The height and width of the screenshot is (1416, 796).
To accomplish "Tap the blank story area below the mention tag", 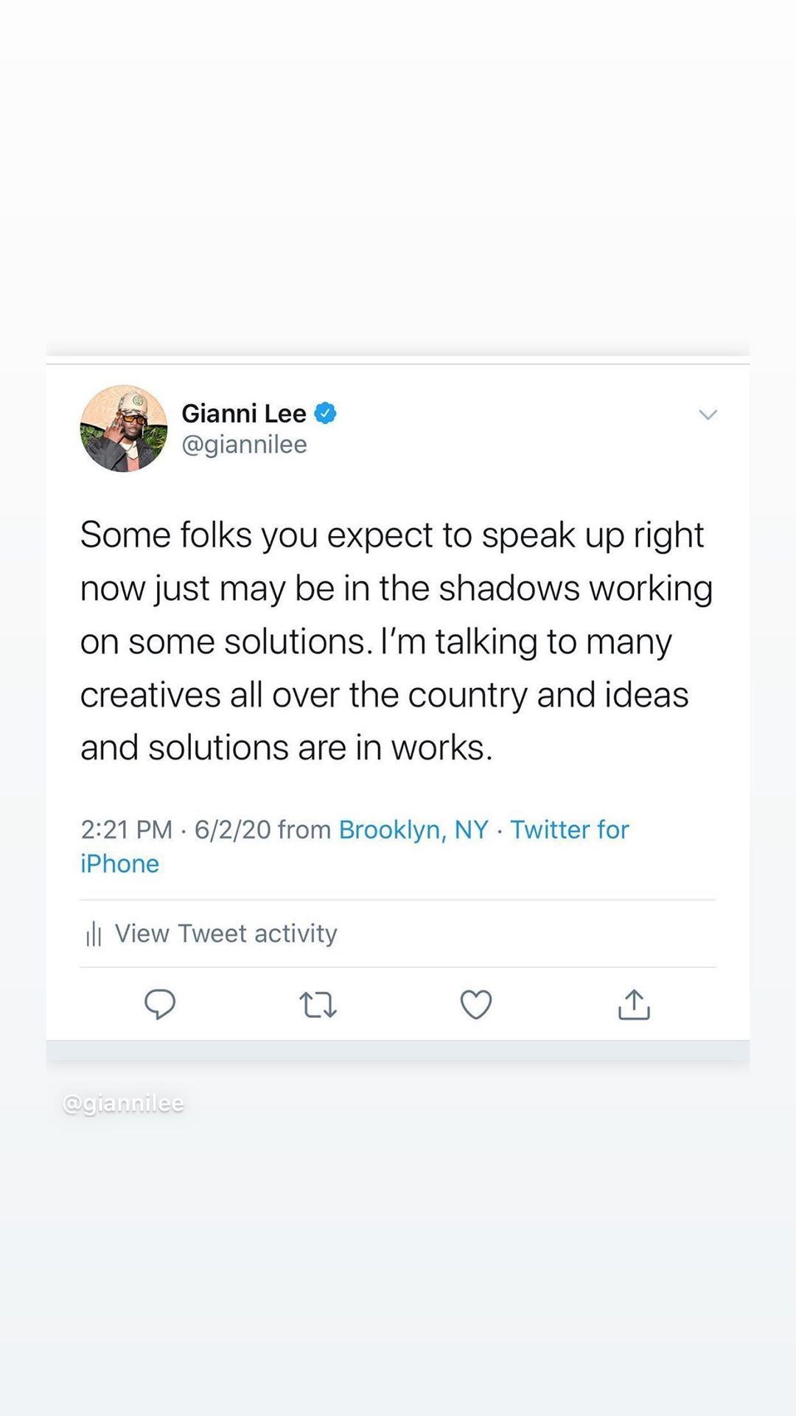I will [x=398, y=1268].
